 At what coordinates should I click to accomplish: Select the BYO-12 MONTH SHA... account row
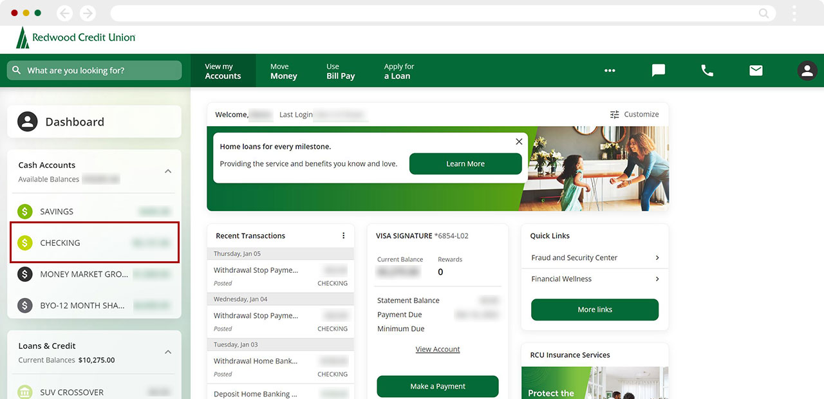click(94, 305)
